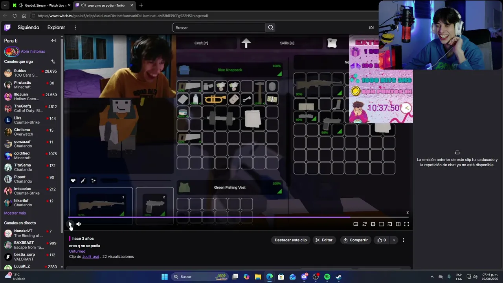The height and width of the screenshot is (283, 503).
Task: Expand the dropdown next to the like button
Action: click(x=394, y=240)
